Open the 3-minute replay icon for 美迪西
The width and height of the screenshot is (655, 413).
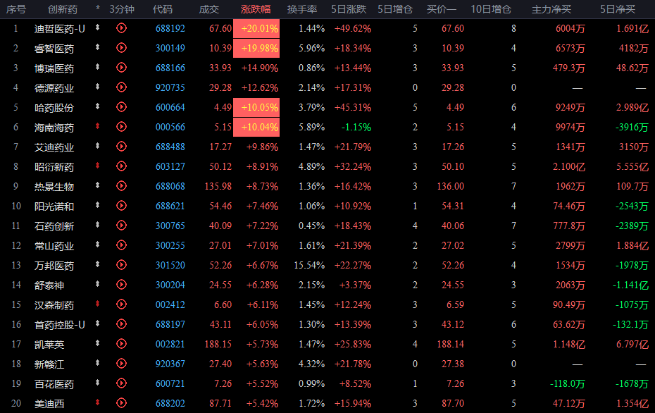pyautogui.click(x=121, y=403)
